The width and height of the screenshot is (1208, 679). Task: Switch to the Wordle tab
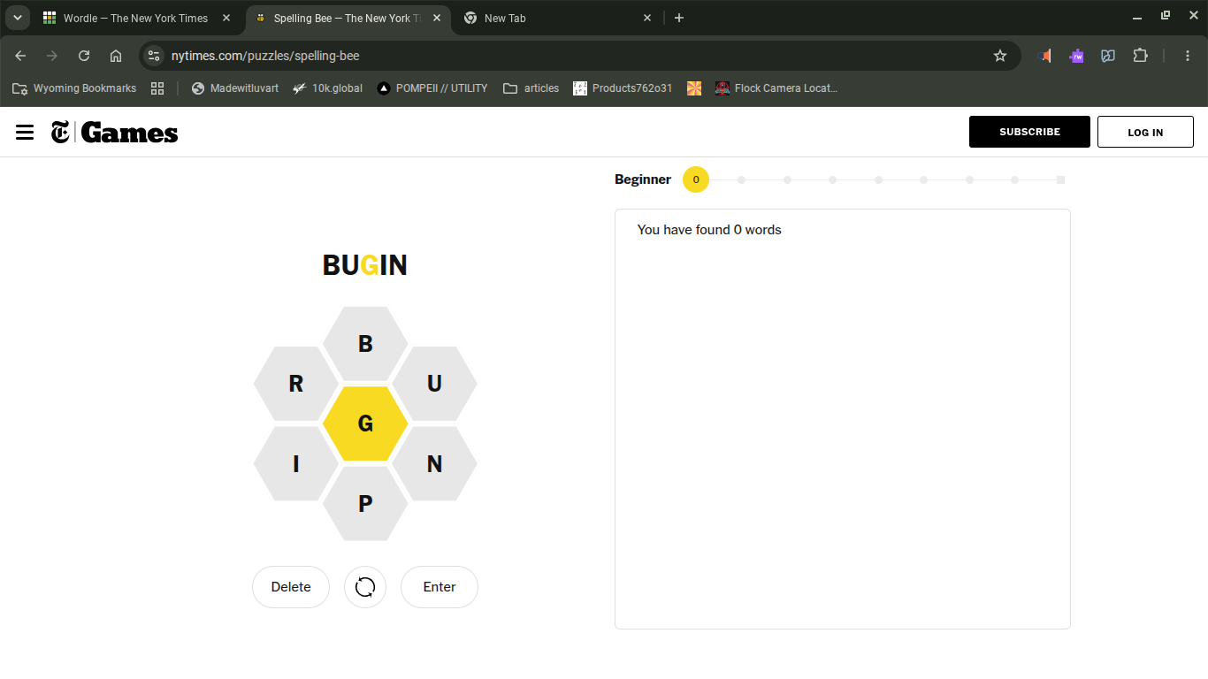point(137,18)
